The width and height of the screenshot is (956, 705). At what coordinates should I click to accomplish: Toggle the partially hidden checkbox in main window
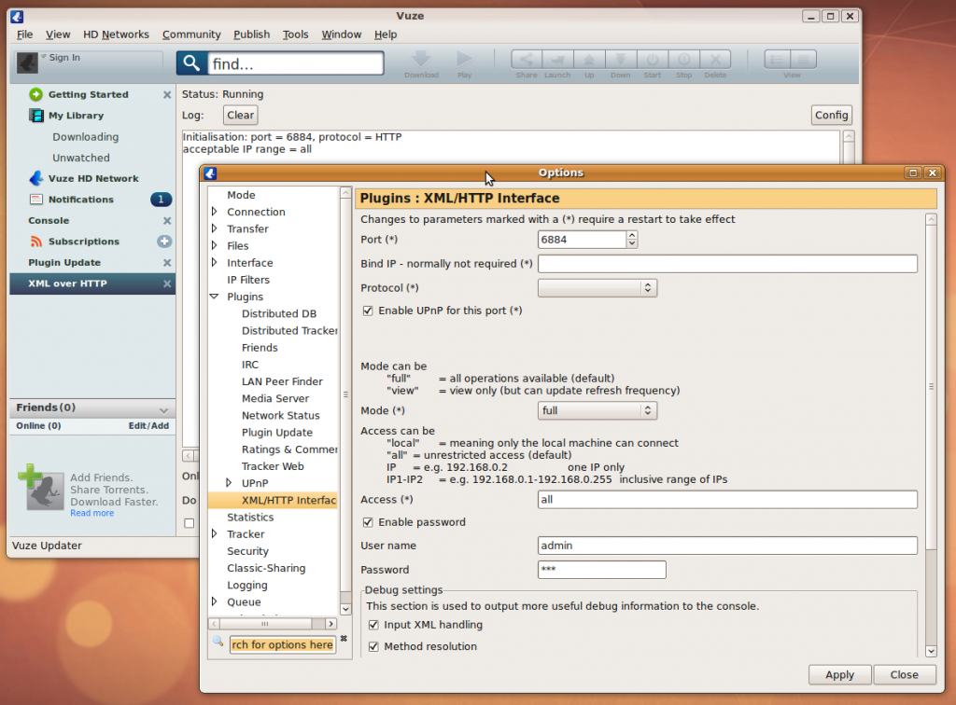(x=190, y=523)
